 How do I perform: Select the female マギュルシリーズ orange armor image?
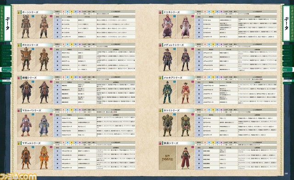[x=44, y=157]
